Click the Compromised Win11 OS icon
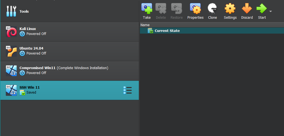284x136 pixels. tap(11, 71)
